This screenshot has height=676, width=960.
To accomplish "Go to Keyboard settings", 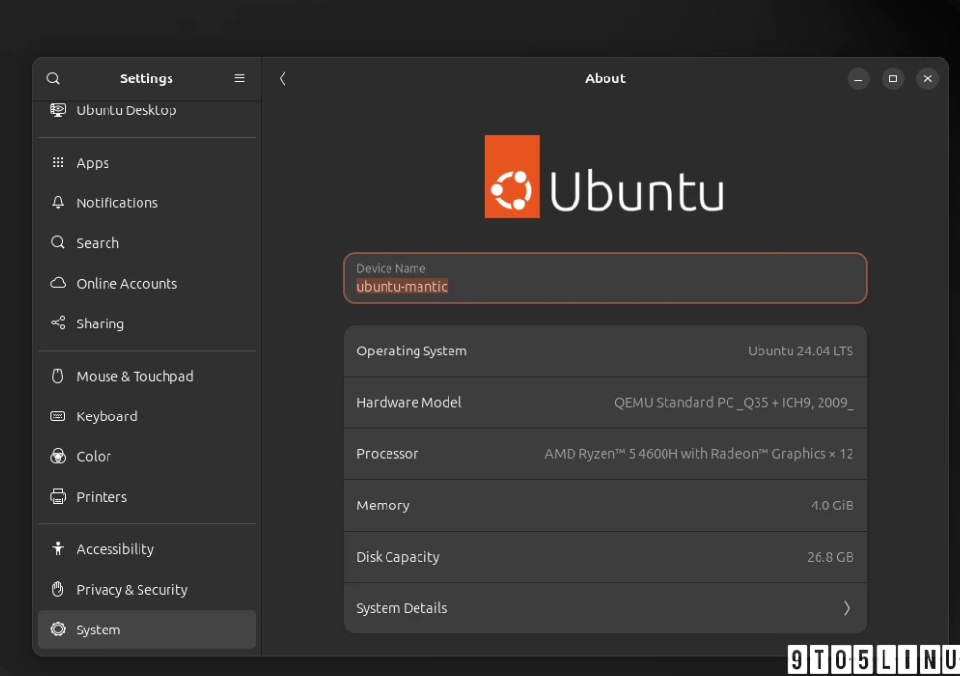I will 146,416.
